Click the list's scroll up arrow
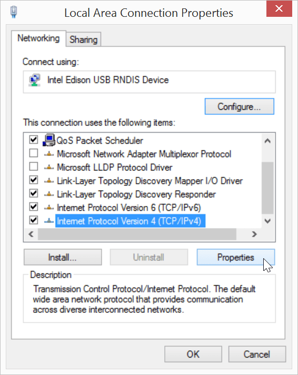The height and width of the screenshot is (375, 298). (x=267, y=141)
